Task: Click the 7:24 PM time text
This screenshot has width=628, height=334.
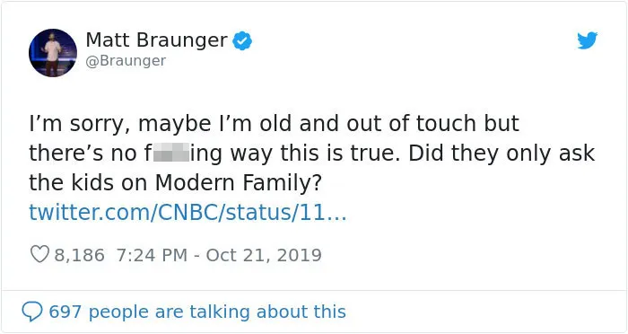Action: coord(152,255)
